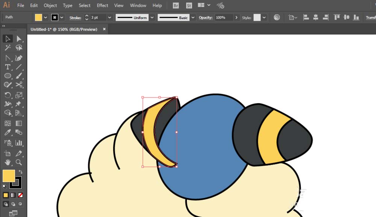Select the Paintbrush tool
Image resolution: width=376 pixels, height=217 pixels.
tap(19, 76)
